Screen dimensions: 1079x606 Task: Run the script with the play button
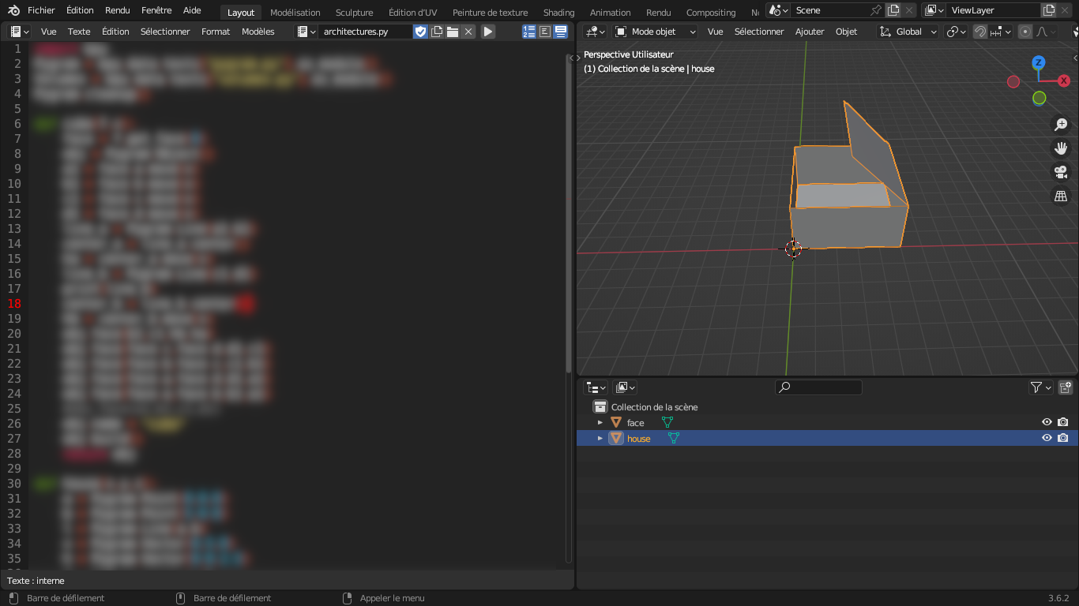point(488,32)
